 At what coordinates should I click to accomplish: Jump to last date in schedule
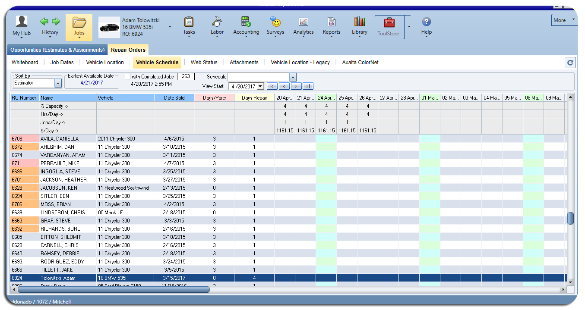point(308,86)
